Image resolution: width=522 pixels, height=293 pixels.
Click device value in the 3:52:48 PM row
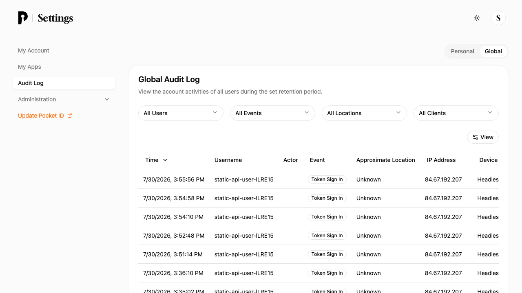(x=488, y=236)
